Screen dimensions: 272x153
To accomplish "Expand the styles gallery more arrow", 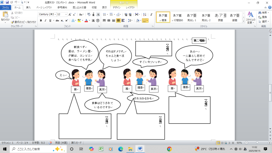I will [243, 22].
